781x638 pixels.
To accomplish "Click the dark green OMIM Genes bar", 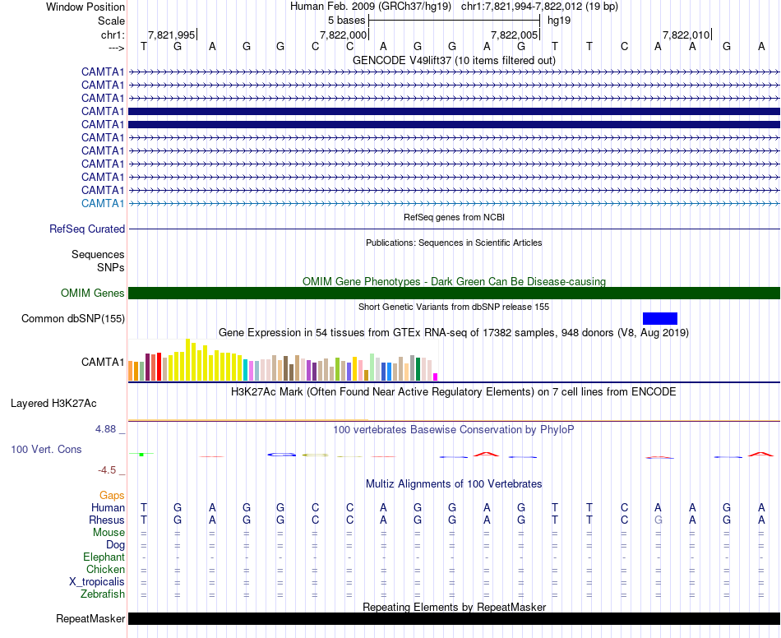I will coord(454,294).
